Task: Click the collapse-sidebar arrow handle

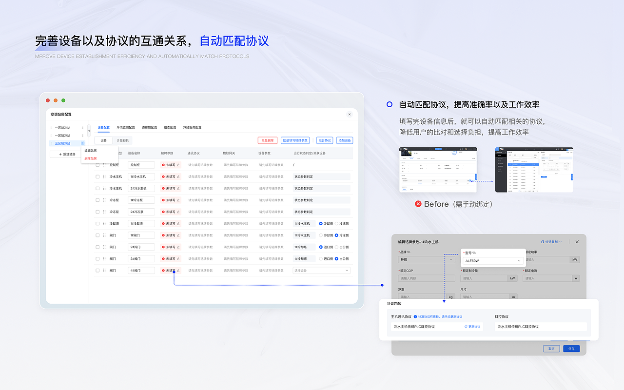Action: [89, 131]
